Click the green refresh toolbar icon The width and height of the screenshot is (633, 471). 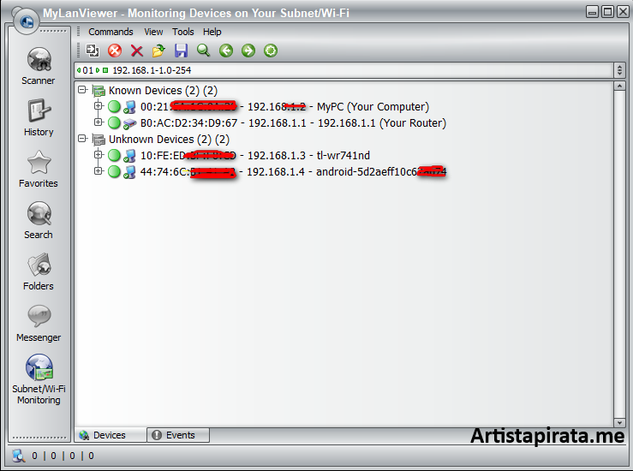pos(271,51)
